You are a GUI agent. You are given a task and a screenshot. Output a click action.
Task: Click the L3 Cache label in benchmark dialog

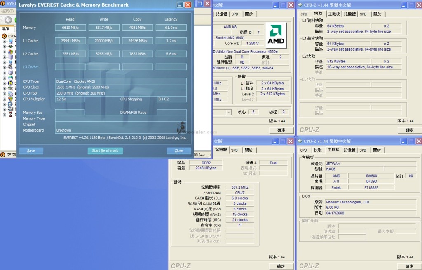[x=30, y=67]
